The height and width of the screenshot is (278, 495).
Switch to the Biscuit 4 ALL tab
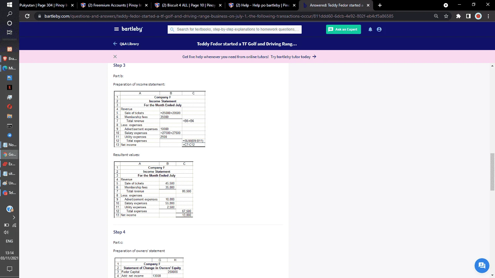pos(188,5)
